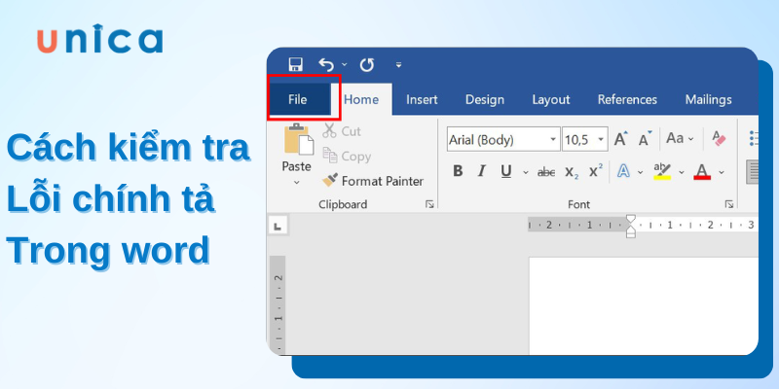Open Text Effects dropdown arrow
779x389 pixels.
[641, 173]
